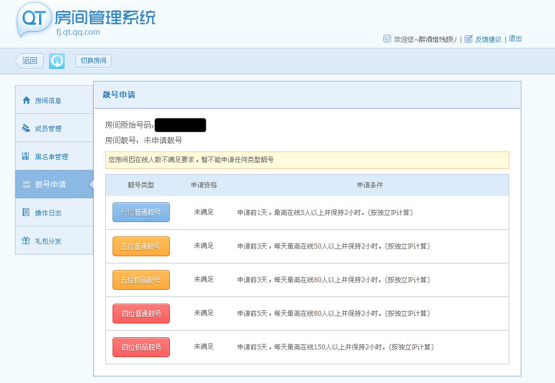Open 房间信息 sidebar item
The height and width of the screenshot is (383, 555).
pos(54,100)
